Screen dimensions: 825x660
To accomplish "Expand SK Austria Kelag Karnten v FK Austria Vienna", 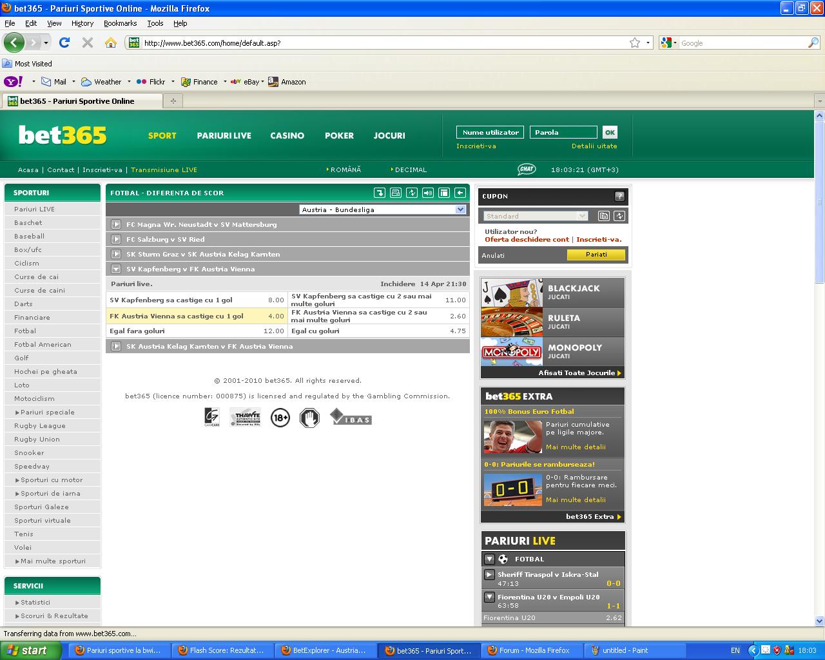I will 116,346.
